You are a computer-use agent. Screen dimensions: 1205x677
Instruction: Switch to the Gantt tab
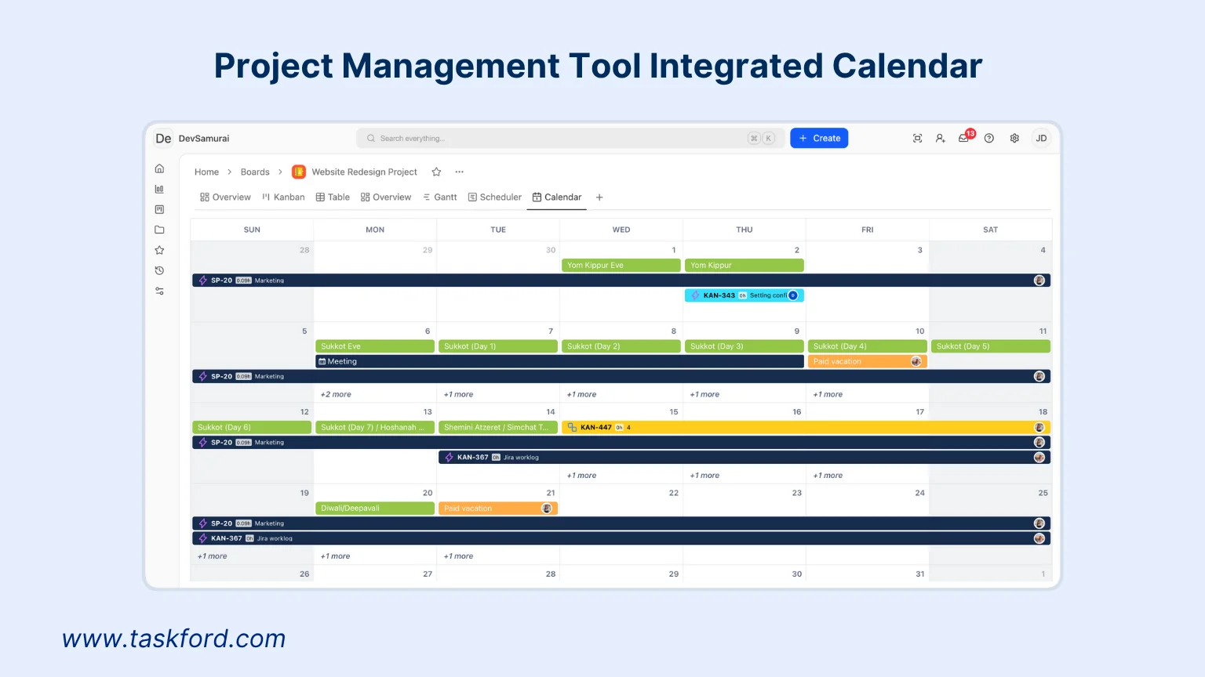[x=439, y=197]
